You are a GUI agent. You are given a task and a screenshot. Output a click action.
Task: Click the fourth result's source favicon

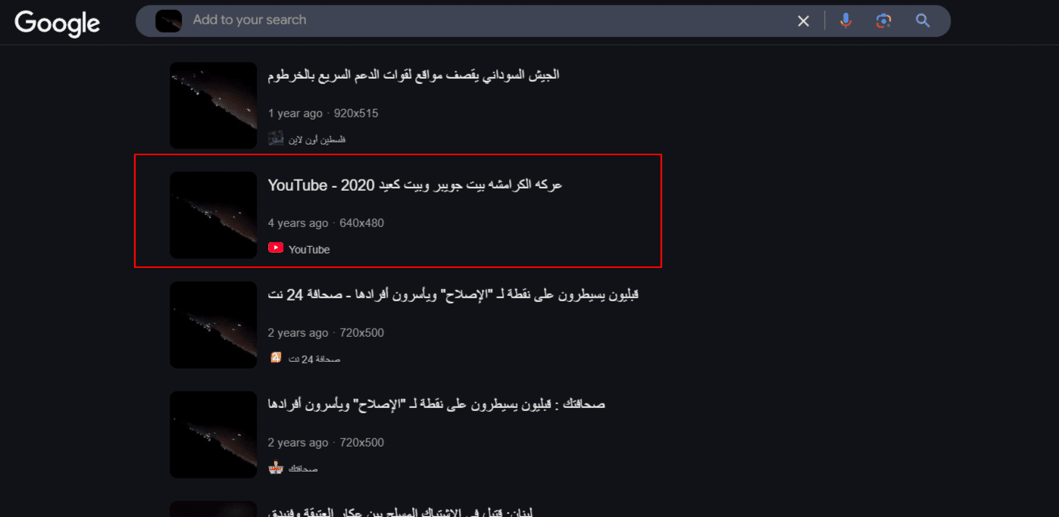click(x=276, y=468)
